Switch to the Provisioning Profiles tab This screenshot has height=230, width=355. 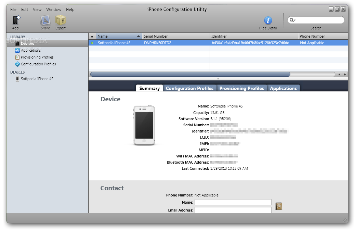pyautogui.click(x=241, y=88)
